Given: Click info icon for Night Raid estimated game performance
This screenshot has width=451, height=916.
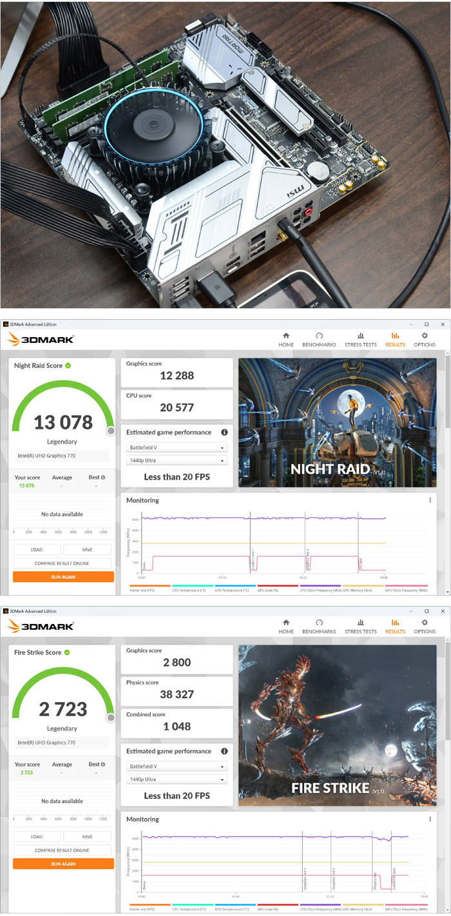Looking at the screenshot, I should (224, 433).
